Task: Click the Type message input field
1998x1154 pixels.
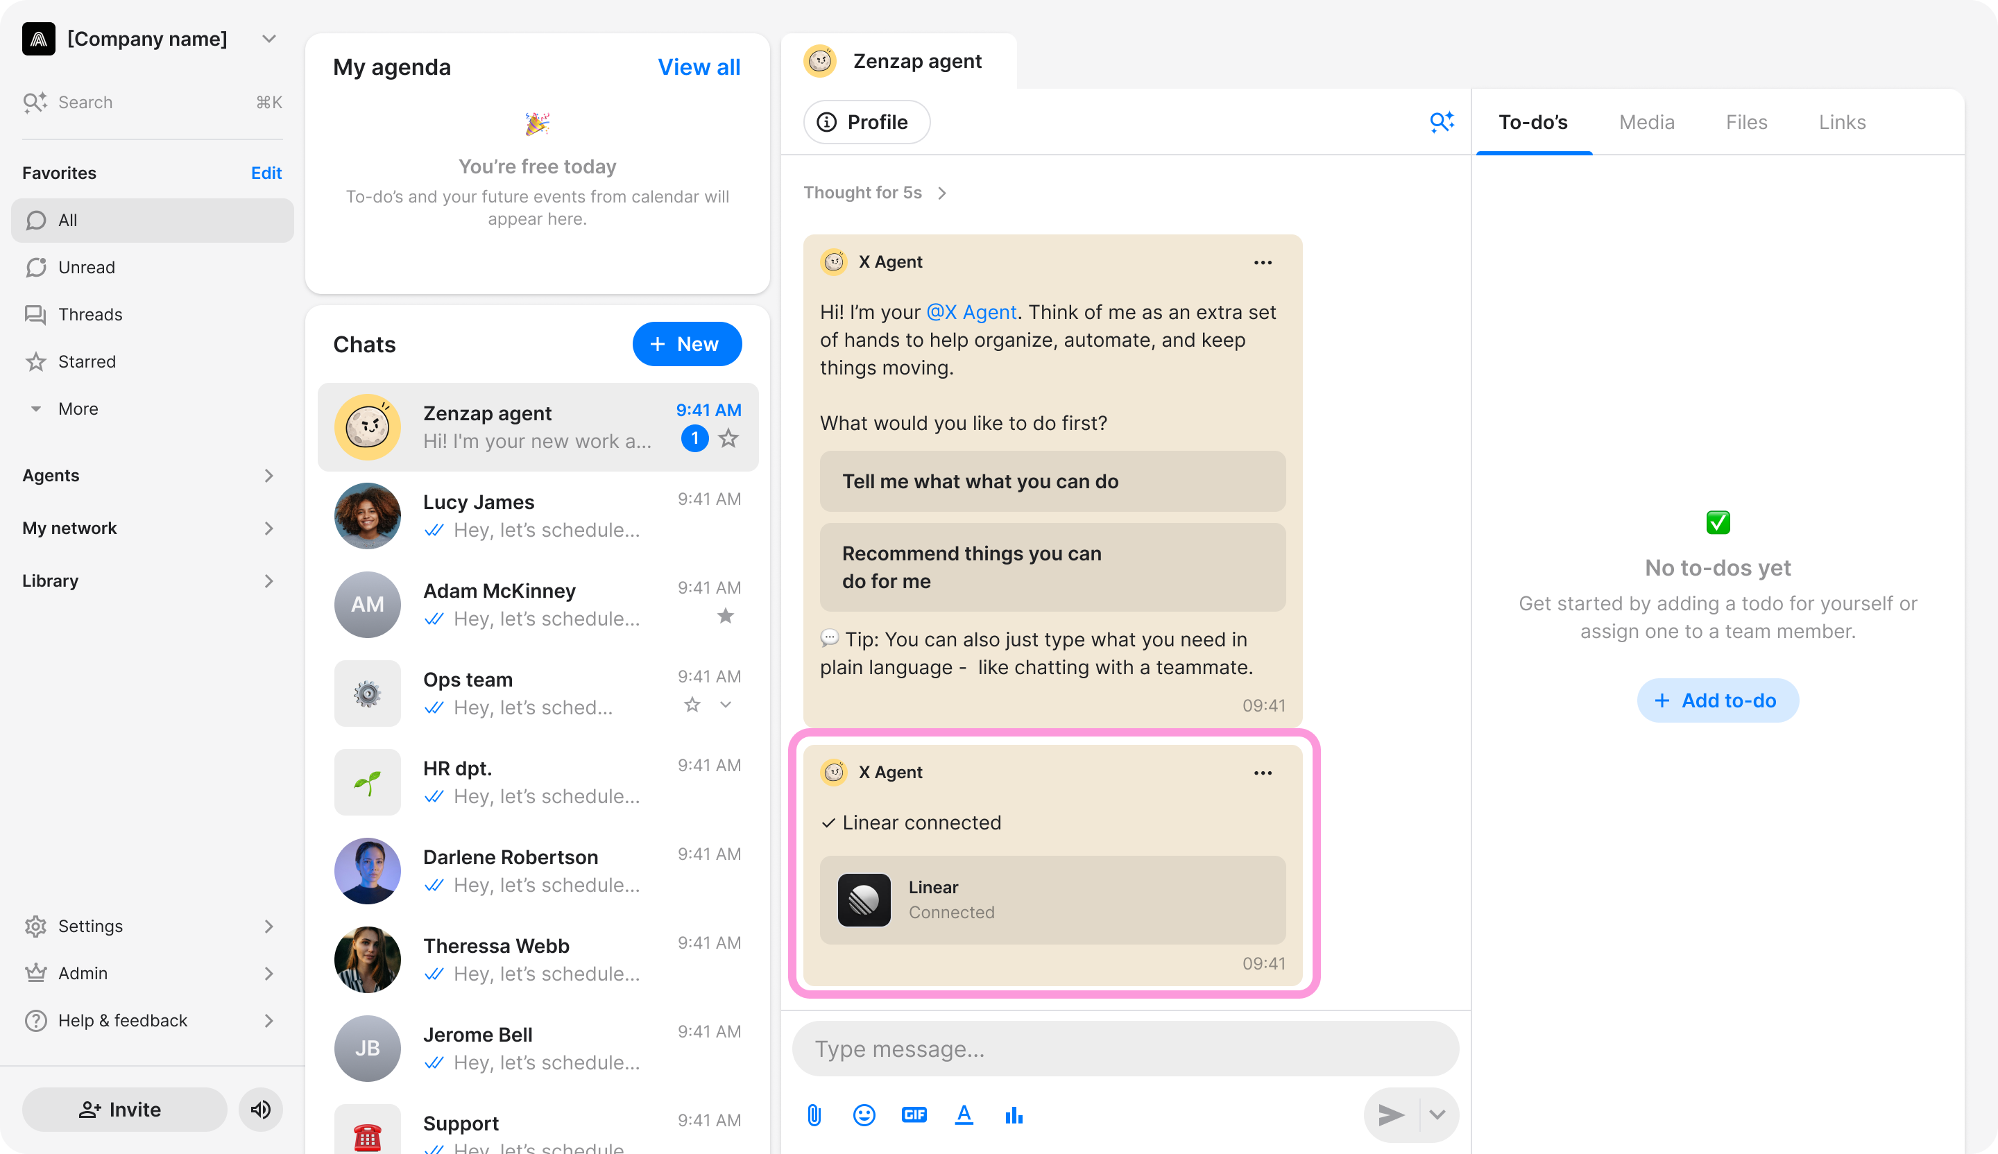Action: 1125,1049
